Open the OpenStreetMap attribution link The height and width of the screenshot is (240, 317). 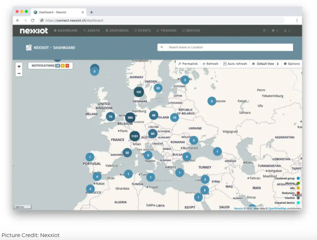click(277, 208)
